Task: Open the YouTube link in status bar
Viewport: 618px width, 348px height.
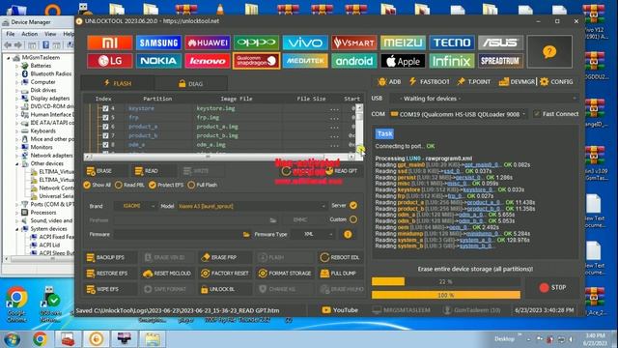Action: coord(340,310)
